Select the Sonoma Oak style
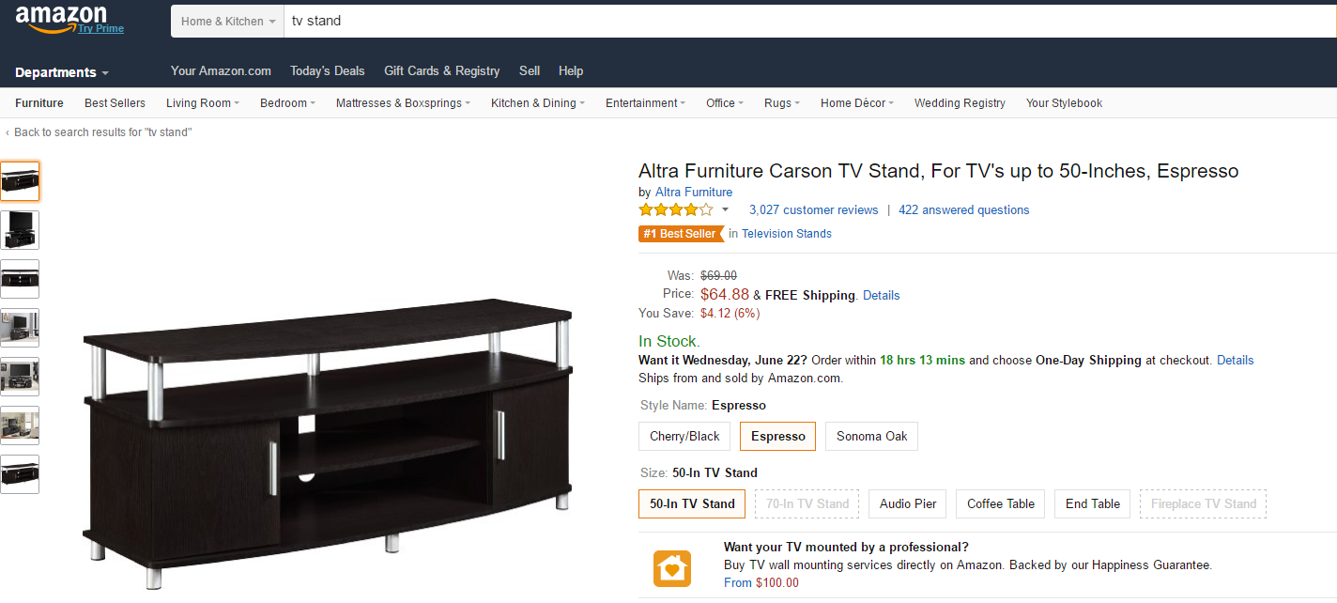 [x=871, y=436]
